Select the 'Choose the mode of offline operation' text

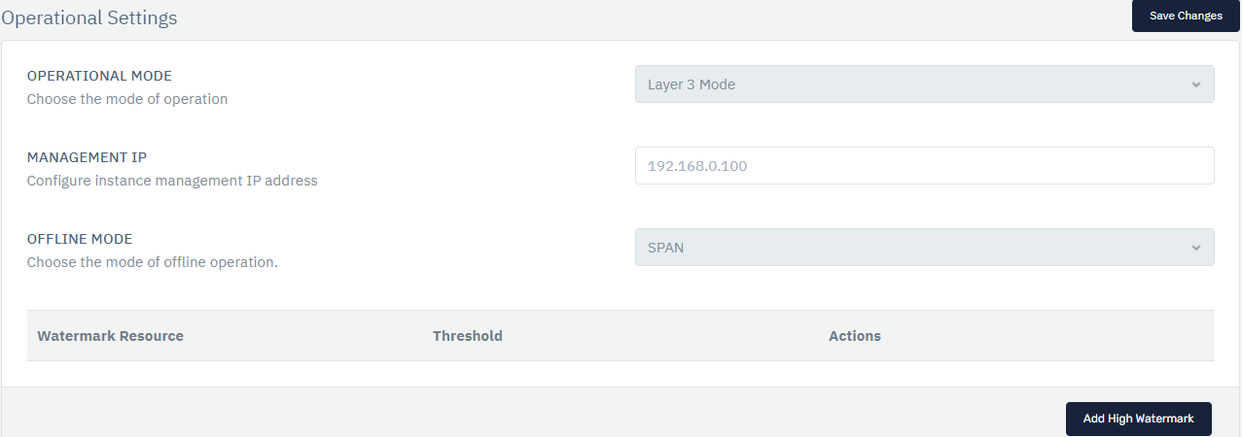[153, 262]
